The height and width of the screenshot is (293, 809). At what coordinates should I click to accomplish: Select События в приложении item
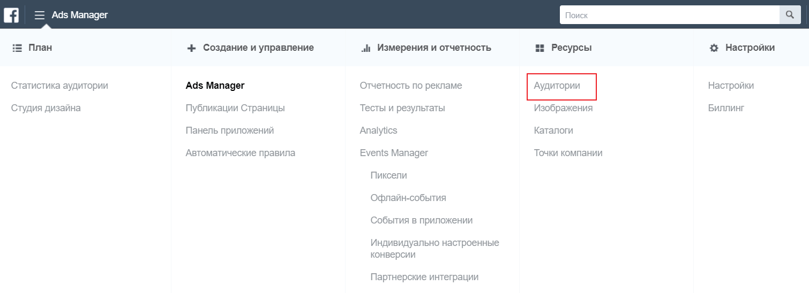(422, 220)
